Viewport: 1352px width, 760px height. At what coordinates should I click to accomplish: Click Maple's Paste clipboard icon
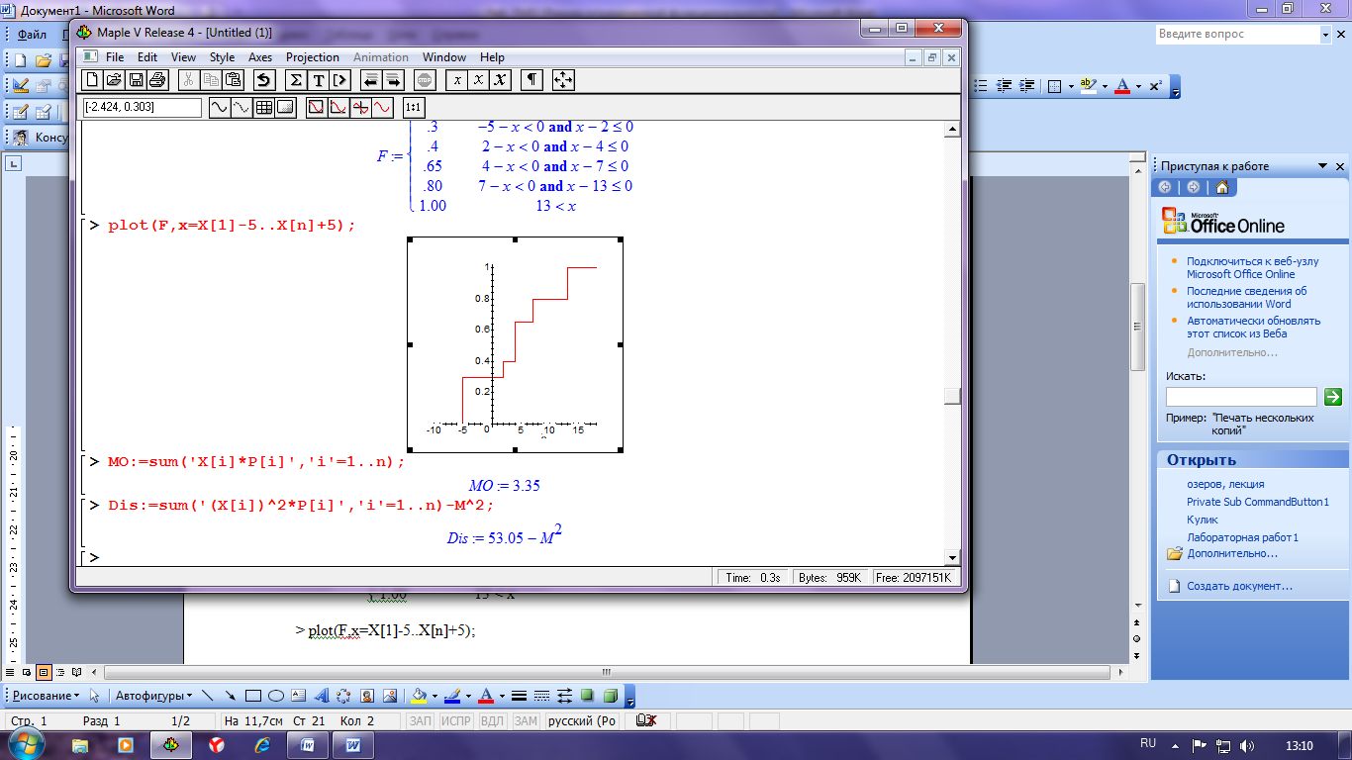pyautogui.click(x=233, y=80)
